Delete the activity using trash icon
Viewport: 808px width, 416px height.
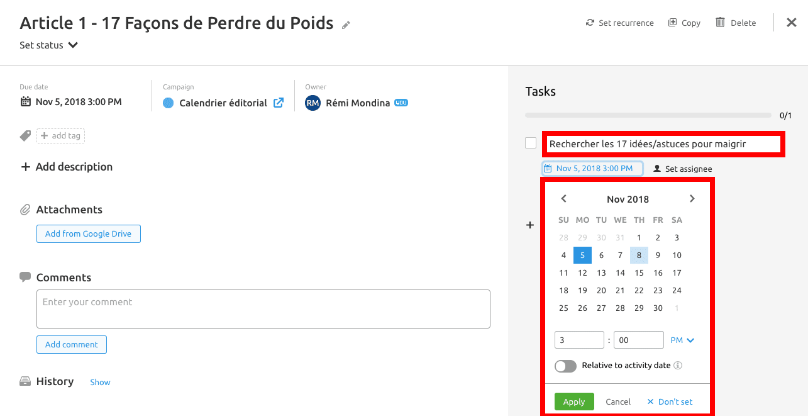720,22
